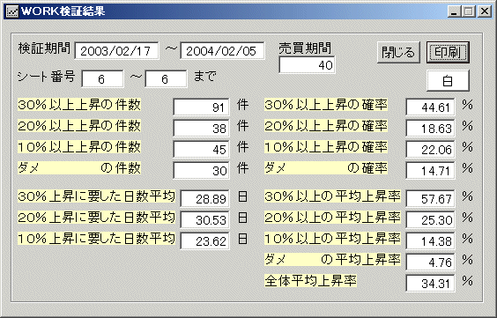Screen dimensions: 497x318
Task: Click the 検証期間 label
Action: (44, 48)
